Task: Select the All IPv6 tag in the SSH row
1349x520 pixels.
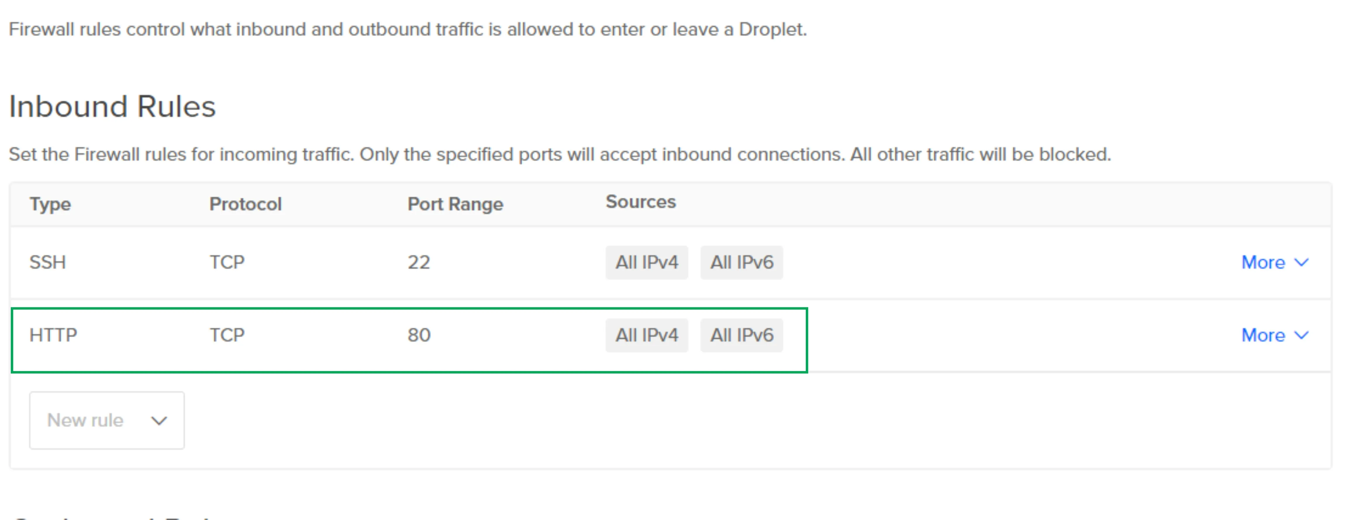Action: (x=741, y=262)
